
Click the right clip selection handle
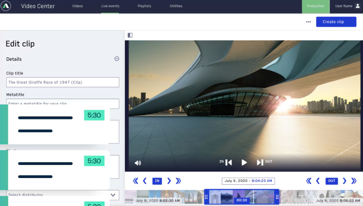coord(277,197)
